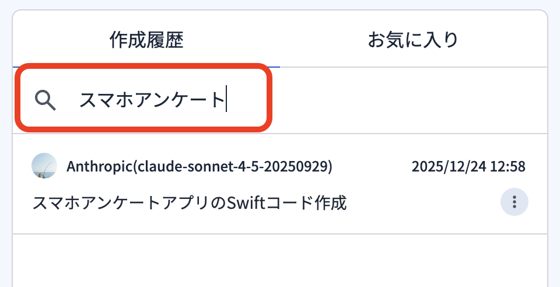Click the 2025/12/24 12:58 timestamp
This screenshot has width=560, height=287.
coord(468,167)
